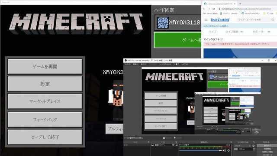This screenshot has width=277, height=156.
Task: Toggle lock on screen capture source
Action: point(176,145)
